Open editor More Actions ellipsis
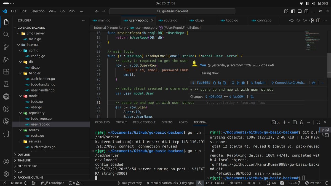 (325, 20)
